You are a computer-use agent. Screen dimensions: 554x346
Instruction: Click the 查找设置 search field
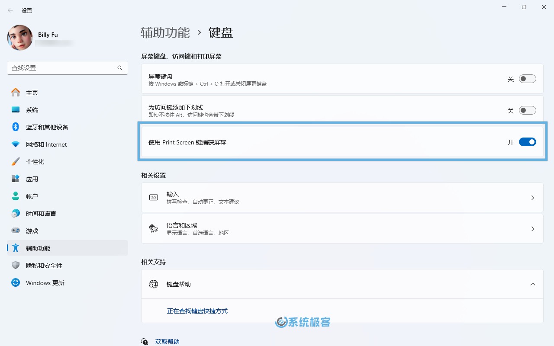pyautogui.click(x=68, y=68)
